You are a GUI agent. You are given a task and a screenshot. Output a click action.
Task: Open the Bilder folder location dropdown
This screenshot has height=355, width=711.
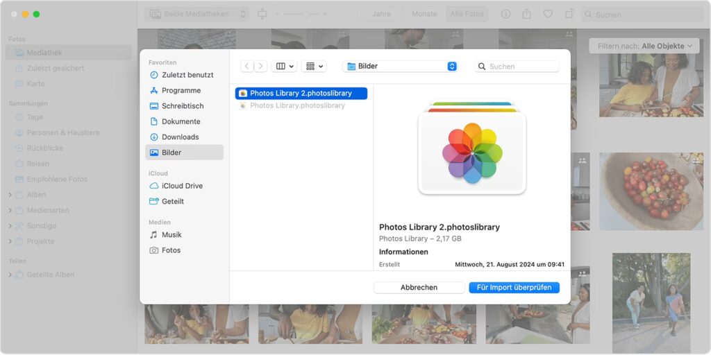[402, 67]
